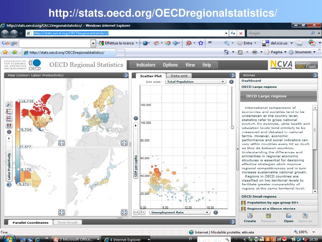Switch to the Data grid tab
Screen dimensions: 322x242
tap(179, 76)
